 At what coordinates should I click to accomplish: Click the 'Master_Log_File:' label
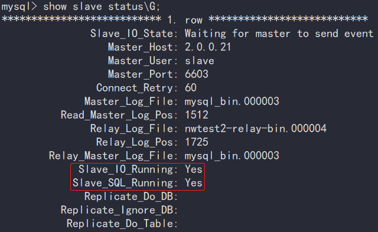pyautogui.click(x=131, y=102)
